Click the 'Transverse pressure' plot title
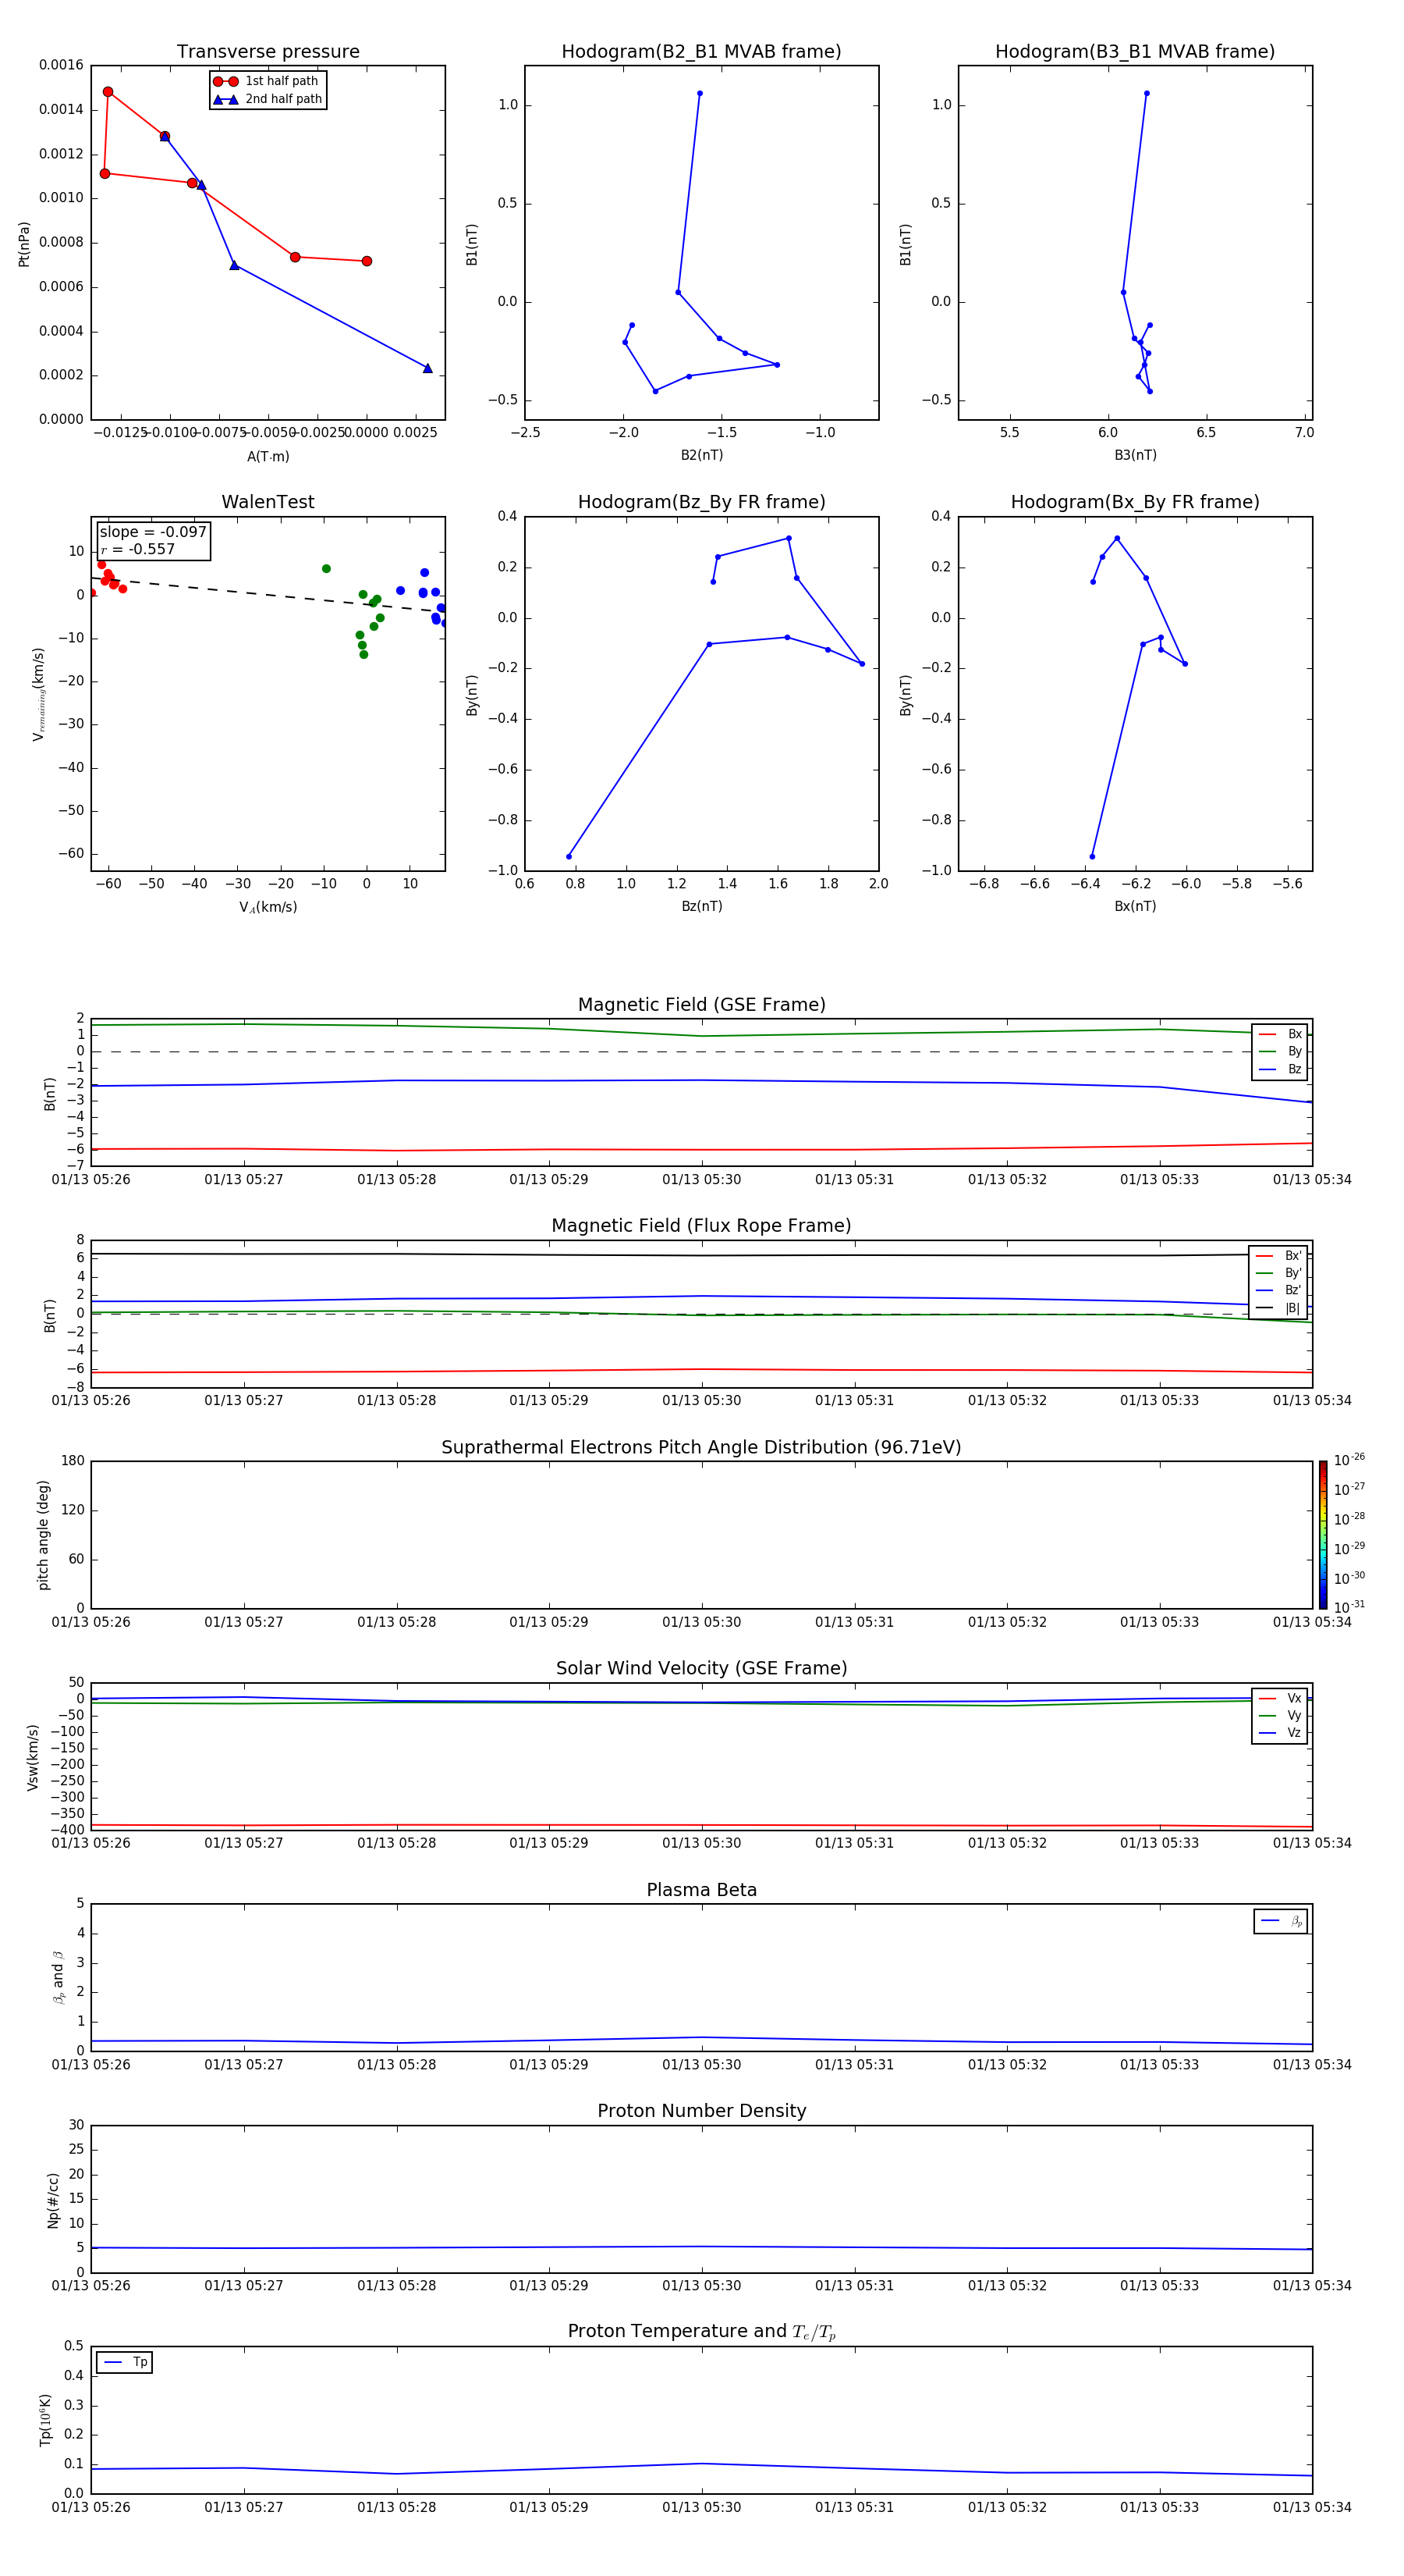The image size is (1404, 2576). pos(268,52)
